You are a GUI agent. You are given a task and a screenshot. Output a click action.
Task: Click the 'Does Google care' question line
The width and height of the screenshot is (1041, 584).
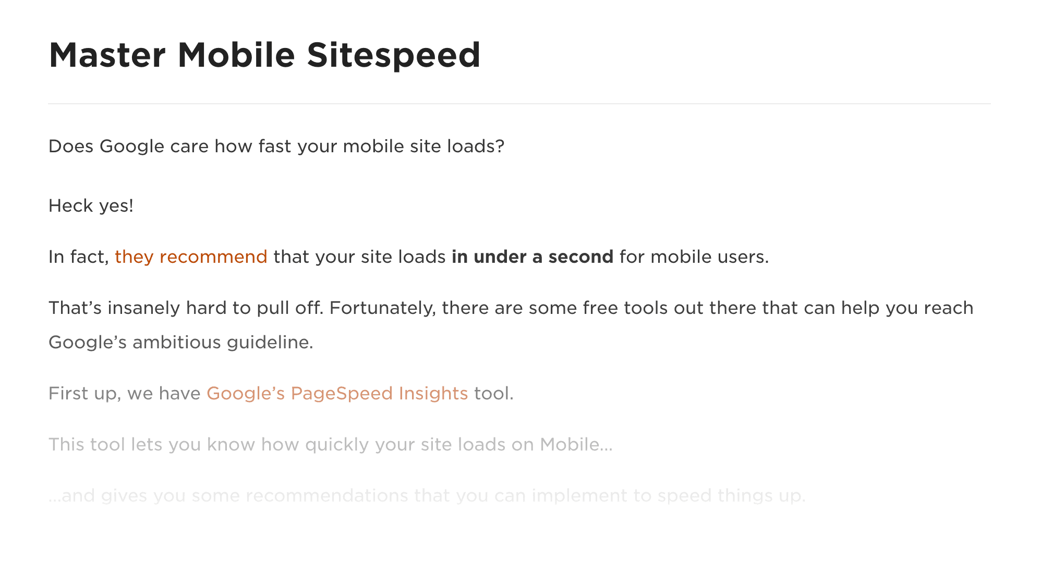pyautogui.click(x=276, y=147)
